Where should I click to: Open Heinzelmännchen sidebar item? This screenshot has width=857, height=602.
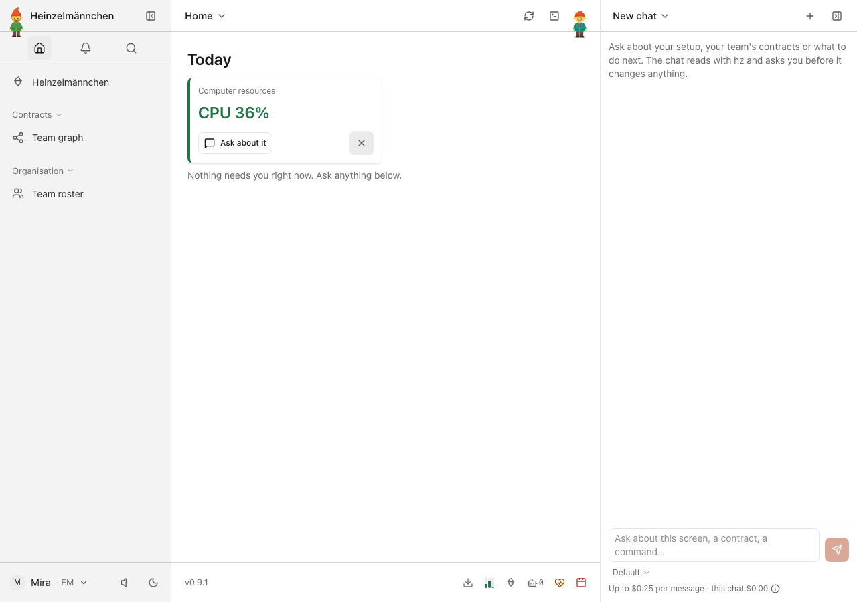click(86, 82)
